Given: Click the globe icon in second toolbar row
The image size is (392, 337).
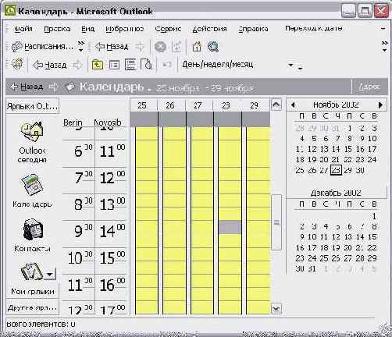Looking at the screenshot, I should 17,64.
